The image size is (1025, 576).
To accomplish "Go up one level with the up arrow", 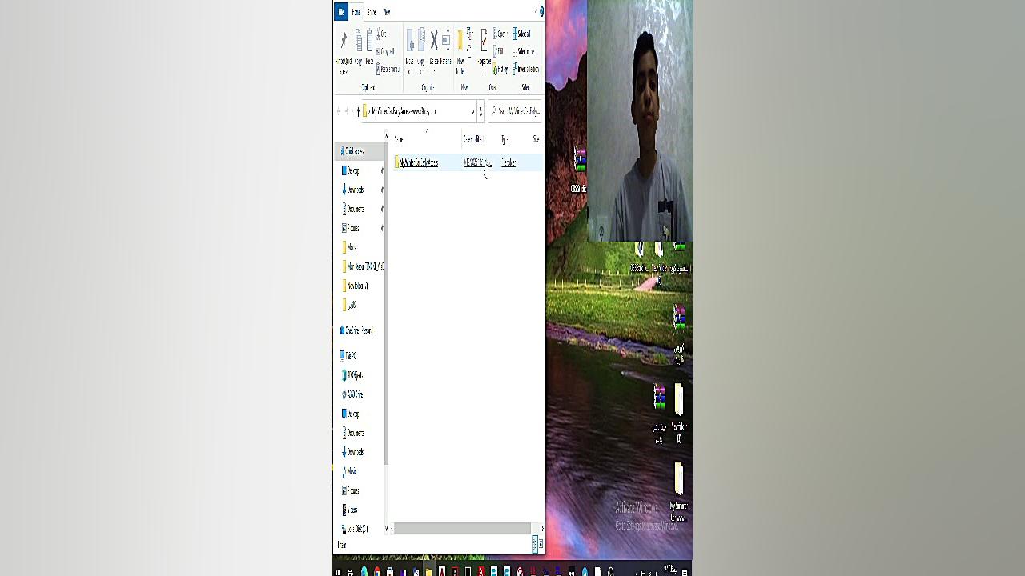I will pos(357,111).
